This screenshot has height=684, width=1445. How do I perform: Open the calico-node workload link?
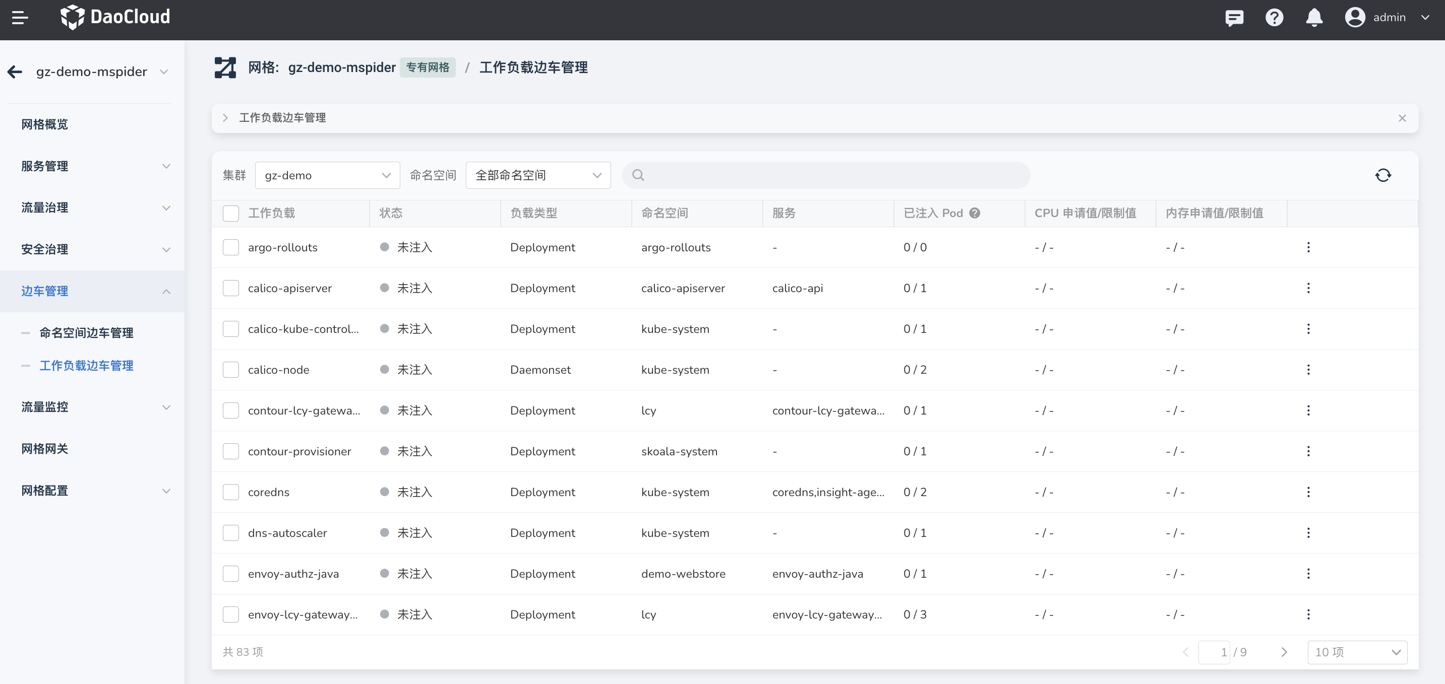pyautogui.click(x=279, y=370)
